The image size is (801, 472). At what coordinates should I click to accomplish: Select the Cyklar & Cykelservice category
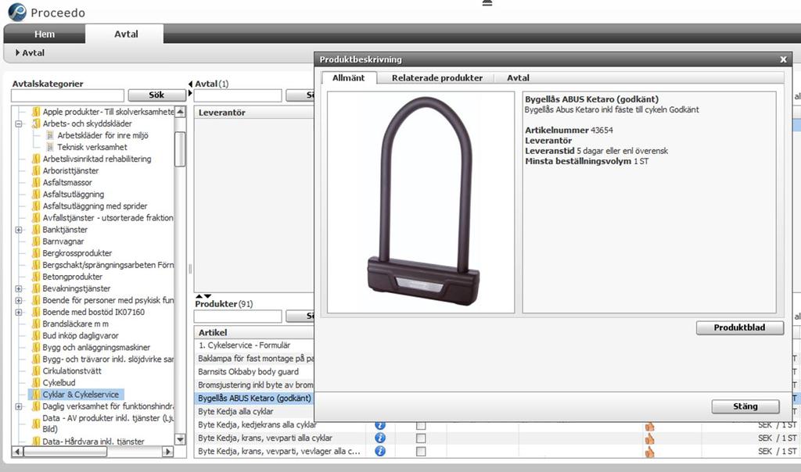81,395
